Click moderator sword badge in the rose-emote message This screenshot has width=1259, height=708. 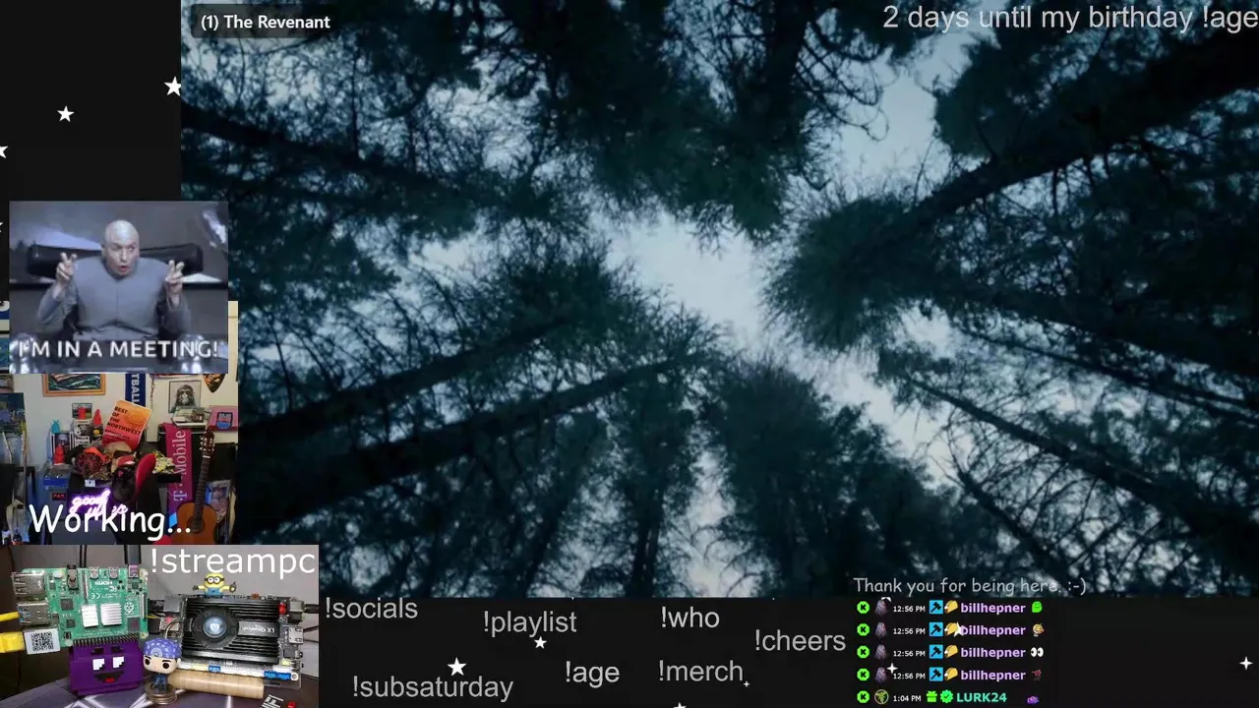pos(936,675)
